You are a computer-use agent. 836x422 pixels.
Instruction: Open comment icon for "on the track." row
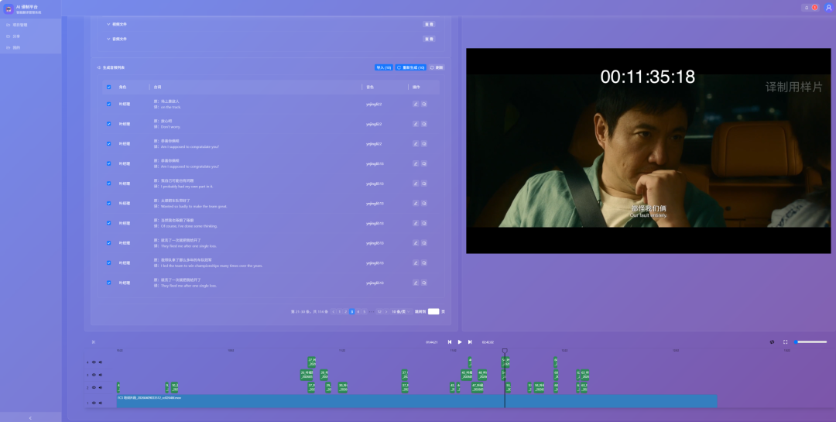(x=424, y=104)
